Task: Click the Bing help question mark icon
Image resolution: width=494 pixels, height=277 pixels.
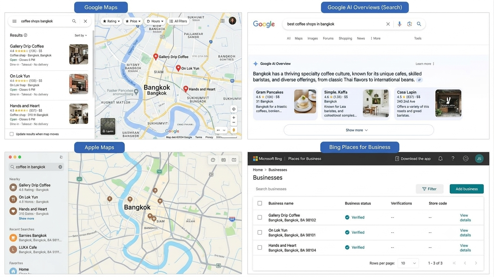Action: 453,159
